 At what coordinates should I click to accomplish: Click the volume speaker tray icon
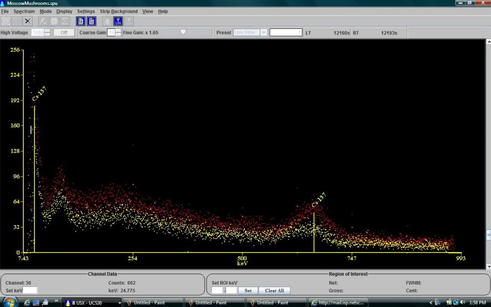coord(463,303)
